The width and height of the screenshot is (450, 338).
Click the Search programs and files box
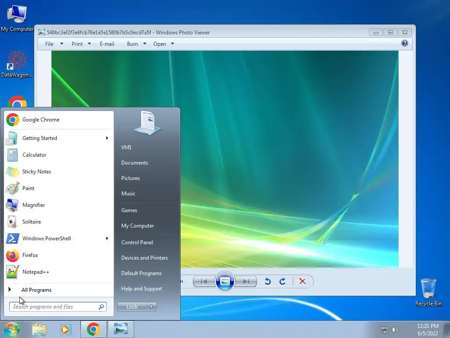tap(58, 307)
